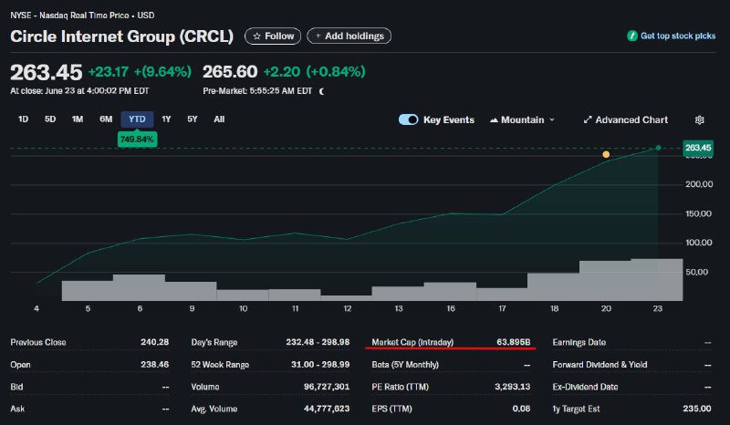Screen dimensions: 730x425
Task: Open chart settings gear icon
Action: click(699, 119)
